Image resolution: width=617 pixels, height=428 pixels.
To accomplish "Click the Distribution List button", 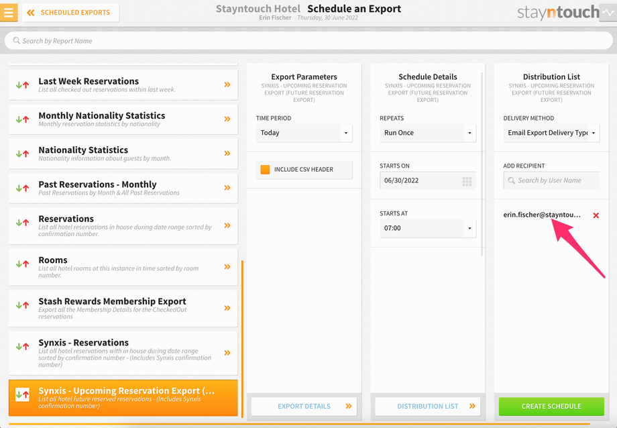I will [x=428, y=407].
